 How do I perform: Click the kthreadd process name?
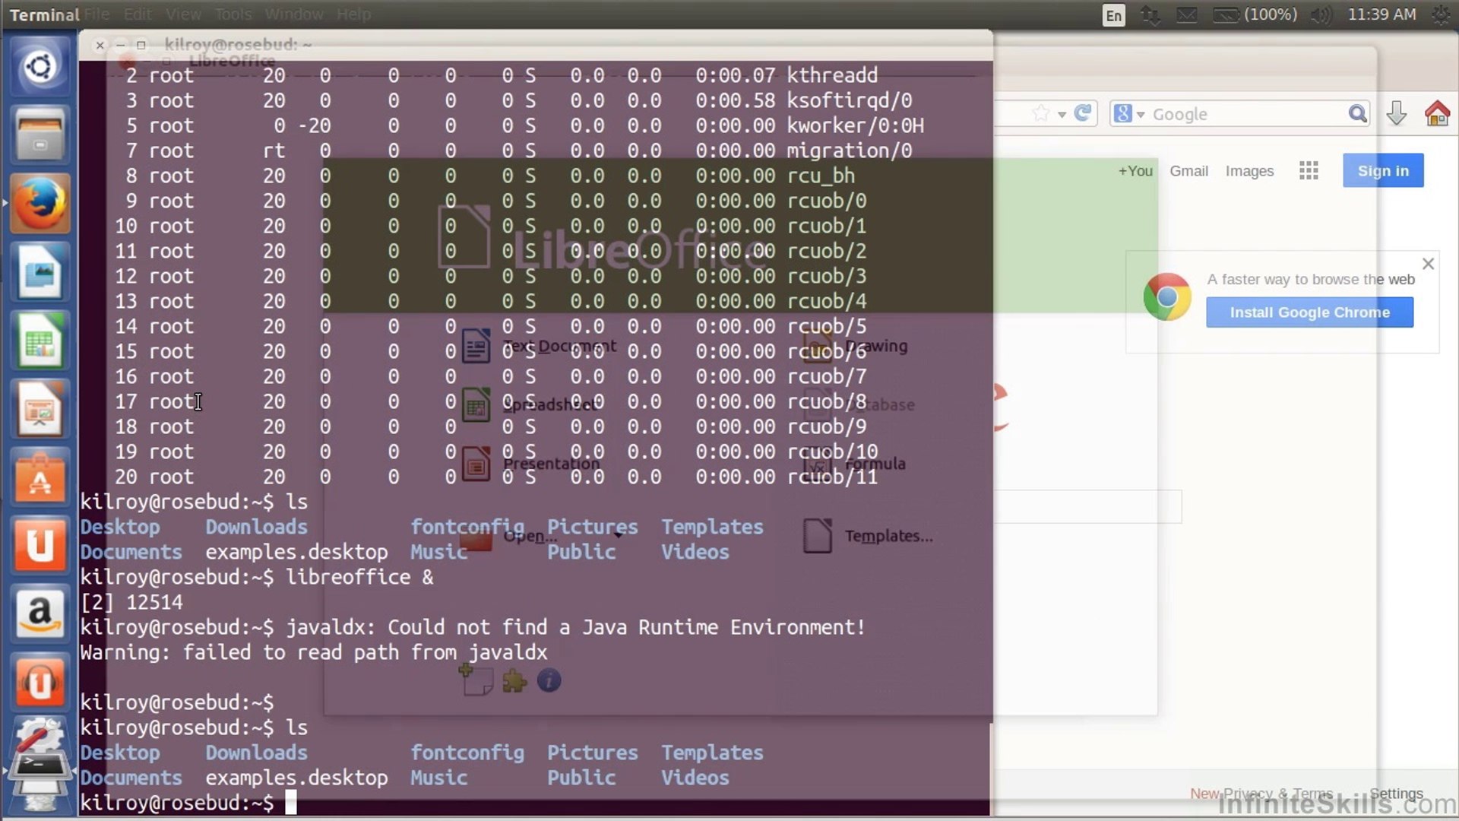(832, 75)
